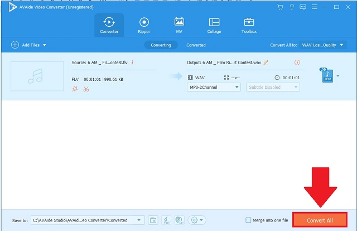Click the edit effects star icon

[x=75, y=89]
